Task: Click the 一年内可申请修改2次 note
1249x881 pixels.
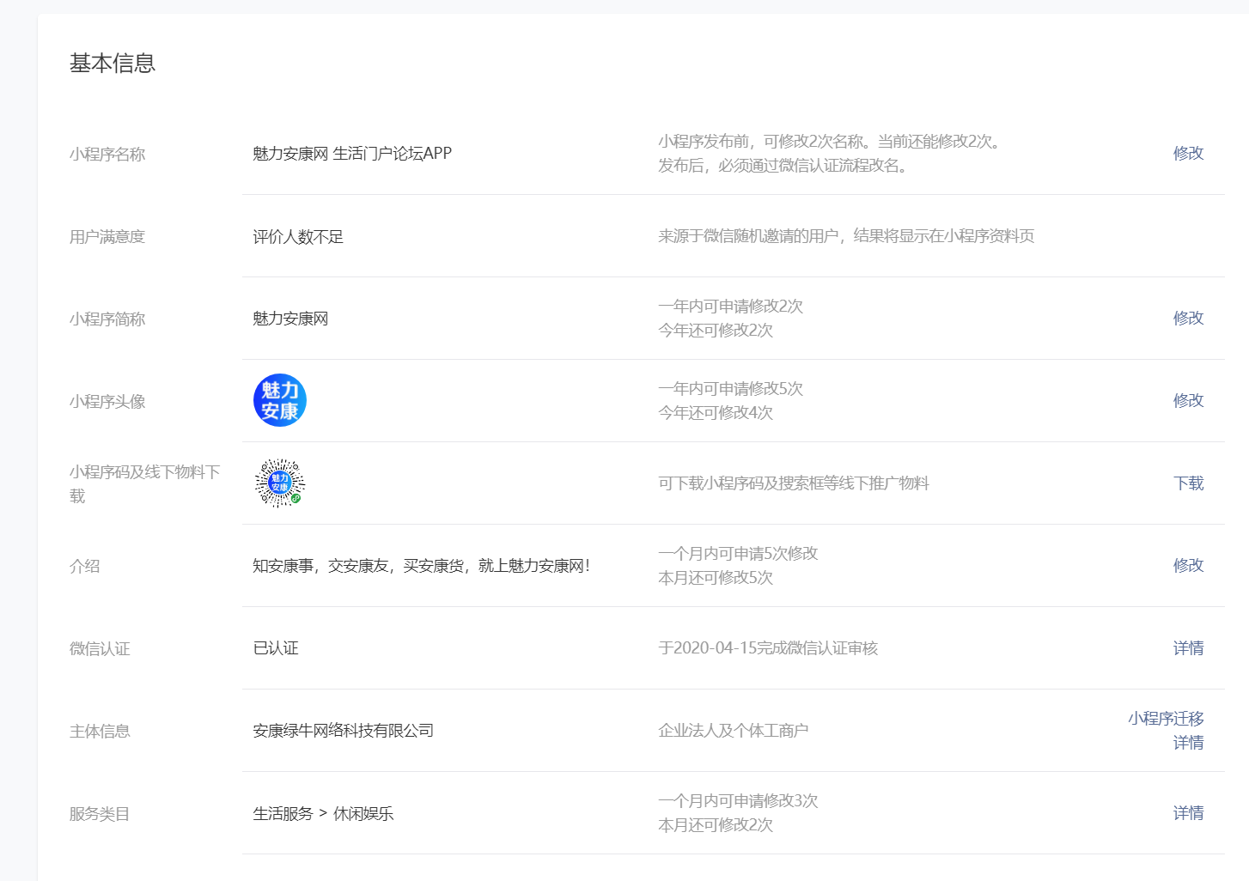Action: (x=730, y=307)
